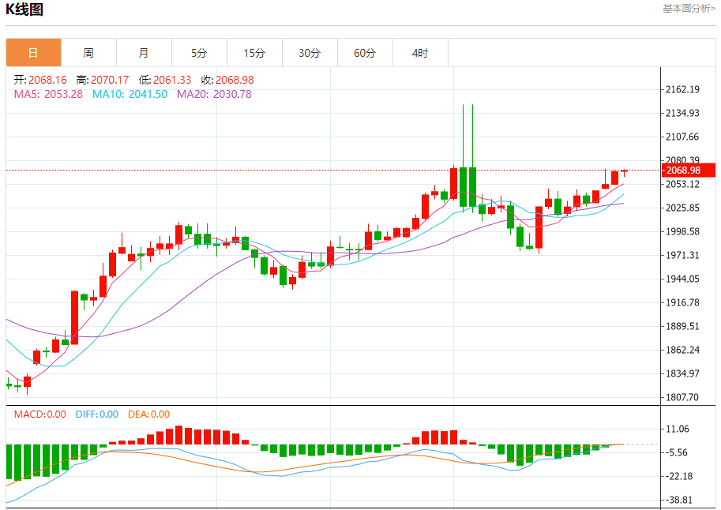Click the K线图 title heading
The height and width of the screenshot is (510, 721).
(x=24, y=9)
